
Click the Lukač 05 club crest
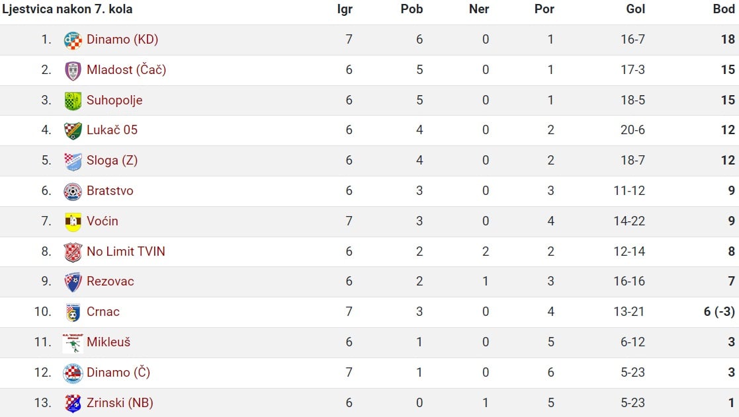coord(73,131)
